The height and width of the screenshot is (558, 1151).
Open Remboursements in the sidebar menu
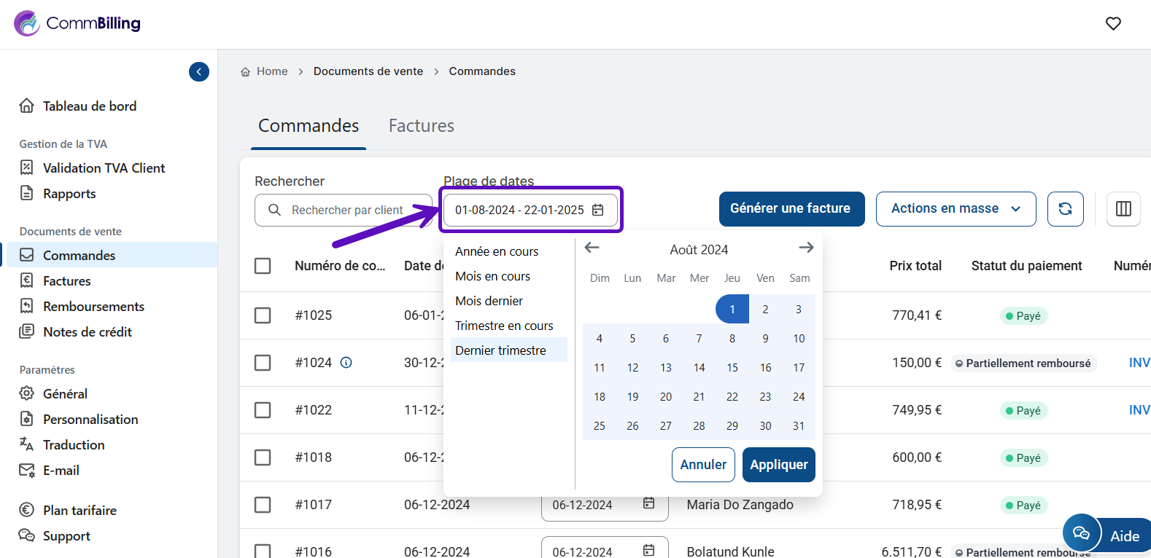click(x=93, y=307)
